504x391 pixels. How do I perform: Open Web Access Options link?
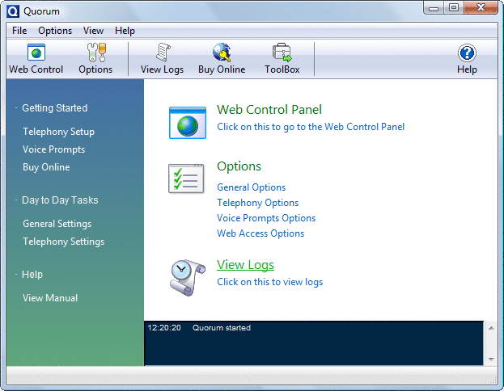[x=260, y=233]
